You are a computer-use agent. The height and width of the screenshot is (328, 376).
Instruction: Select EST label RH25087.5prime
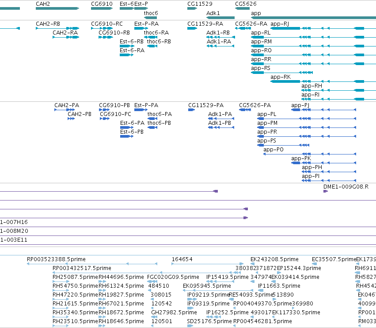(75, 277)
